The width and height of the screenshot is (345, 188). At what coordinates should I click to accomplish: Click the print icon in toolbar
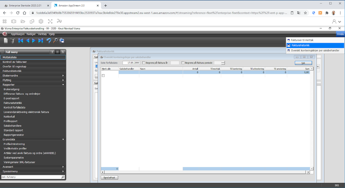pos(62,40)
